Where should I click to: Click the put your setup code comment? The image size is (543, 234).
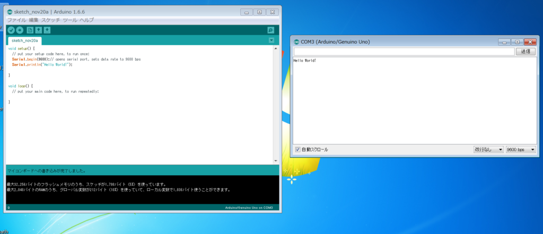click(50, 54)
